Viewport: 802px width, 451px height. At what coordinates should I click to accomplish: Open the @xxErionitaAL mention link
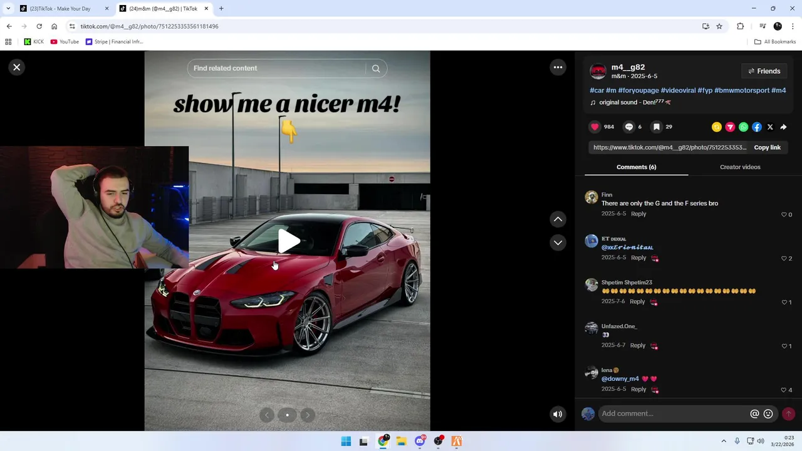(627, 247)
